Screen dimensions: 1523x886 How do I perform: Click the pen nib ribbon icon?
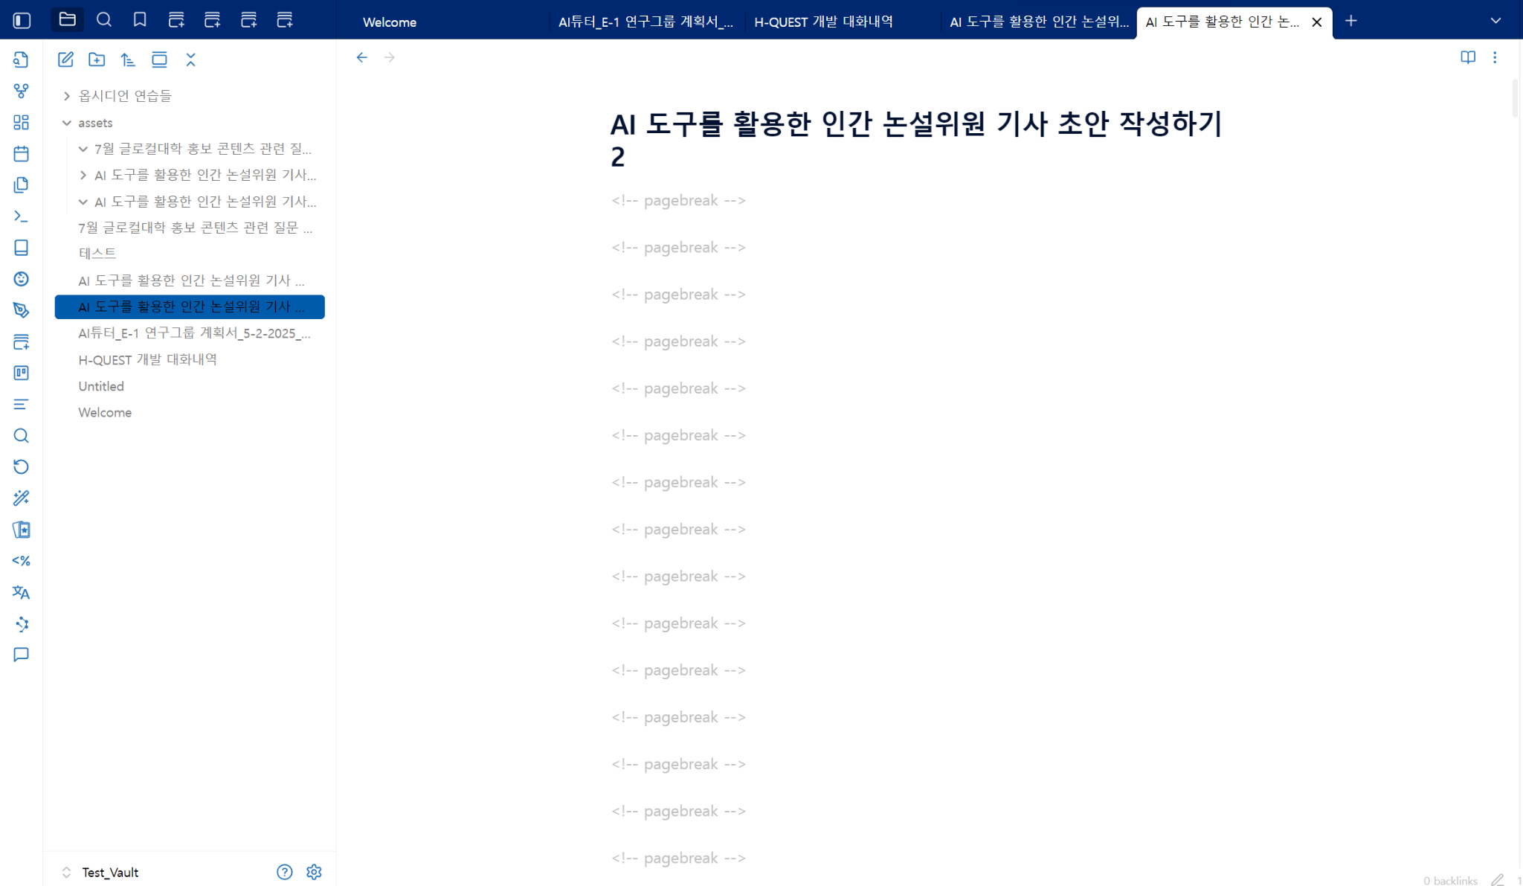21,310
